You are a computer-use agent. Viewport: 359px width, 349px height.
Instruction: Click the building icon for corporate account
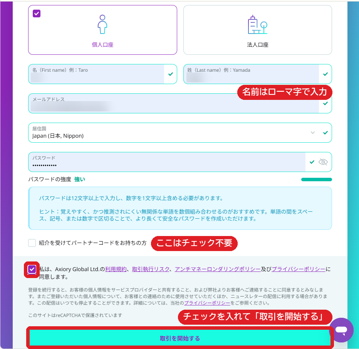pyautogui.click(x=258, y=25)
